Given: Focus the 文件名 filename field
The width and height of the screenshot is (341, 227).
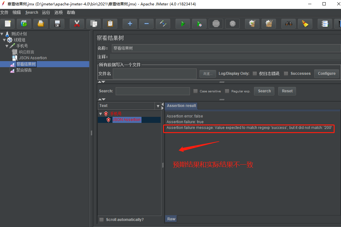Looking at the screenshot, I should click(155, 74).
